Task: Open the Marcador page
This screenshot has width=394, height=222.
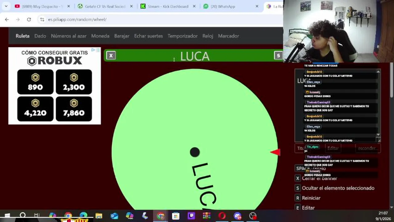Action: (228, 36)
